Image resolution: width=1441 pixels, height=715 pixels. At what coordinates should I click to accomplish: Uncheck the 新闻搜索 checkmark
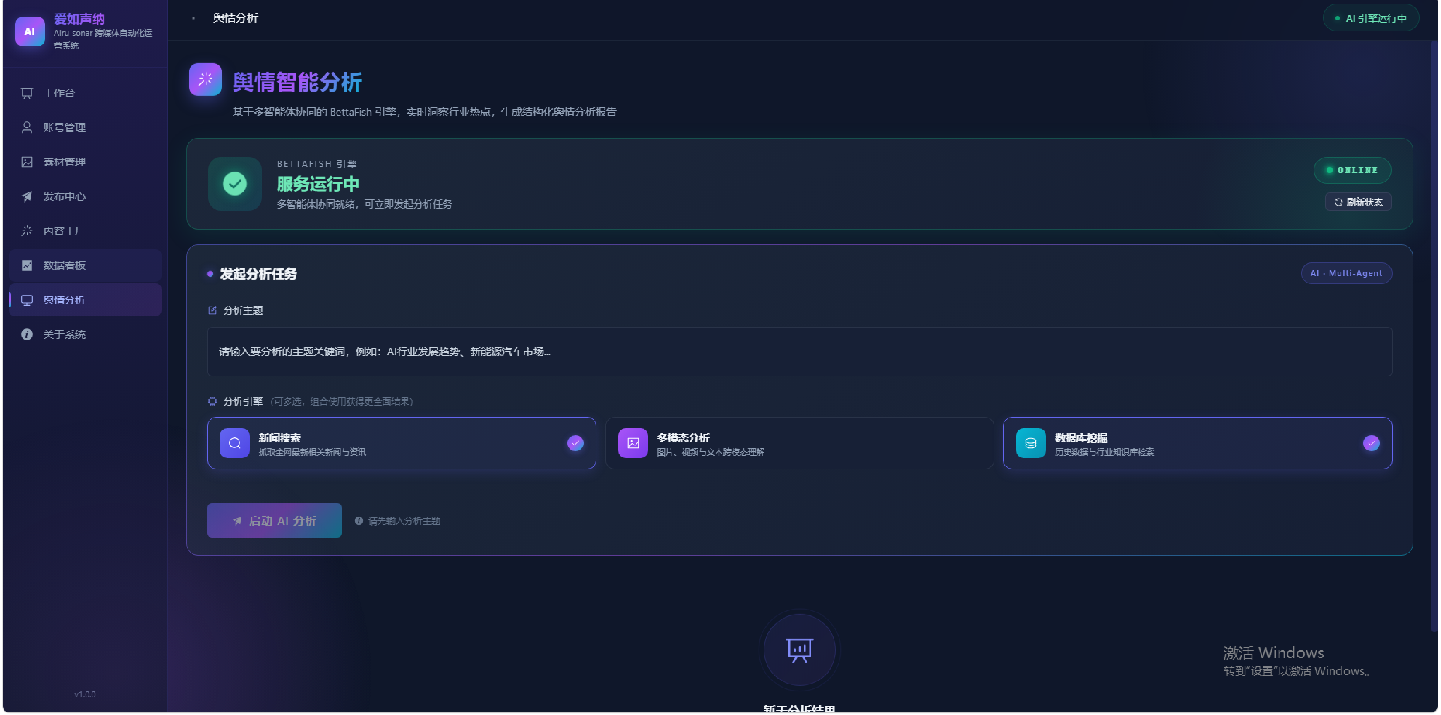575,443
